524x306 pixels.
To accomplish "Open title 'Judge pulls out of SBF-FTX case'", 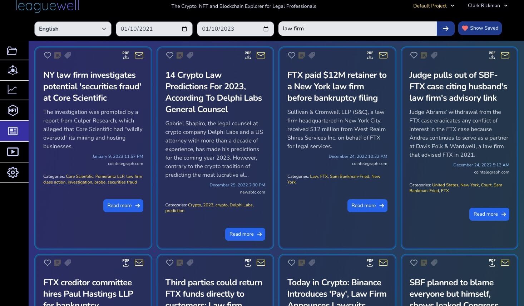I will [458, 86].
